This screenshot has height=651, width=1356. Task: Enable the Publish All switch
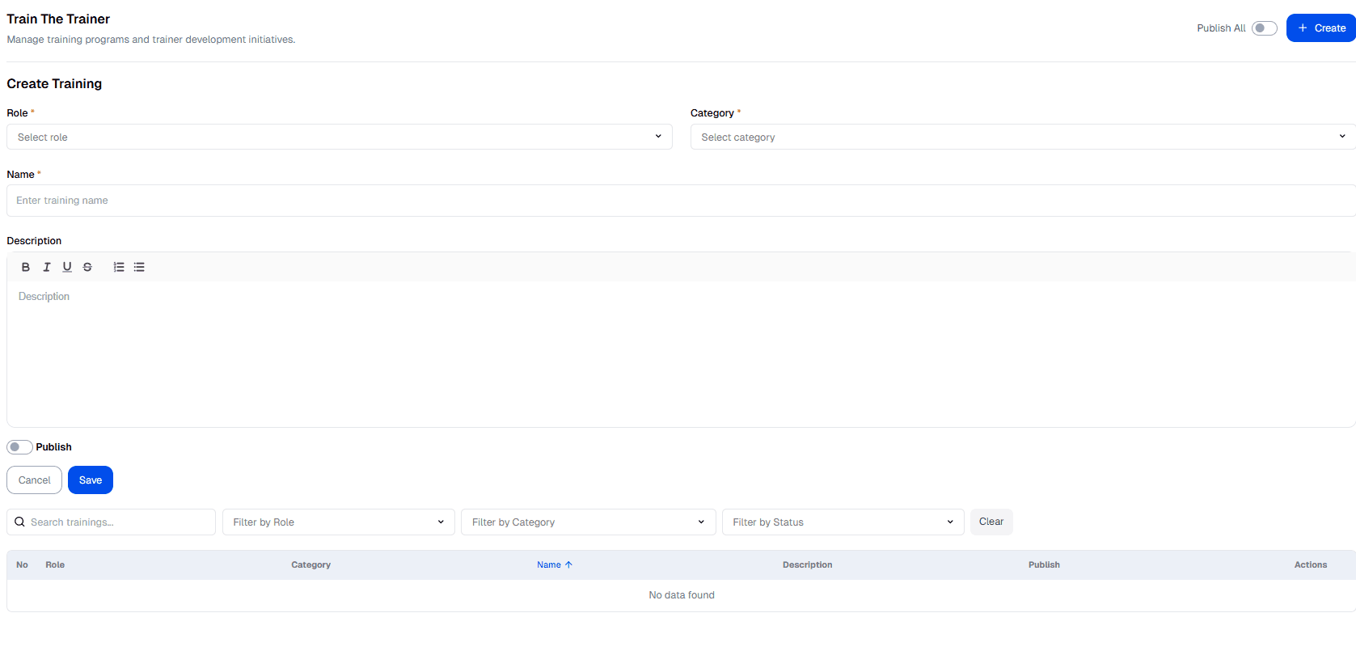point(1264,28)
